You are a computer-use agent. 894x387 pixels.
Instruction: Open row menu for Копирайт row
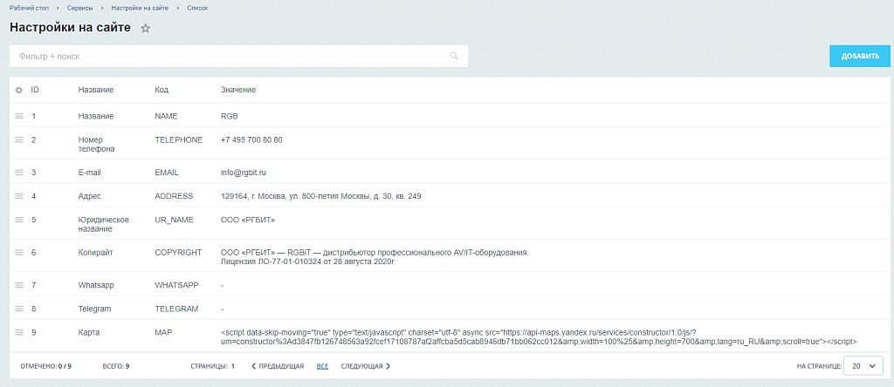coord(19,252)
